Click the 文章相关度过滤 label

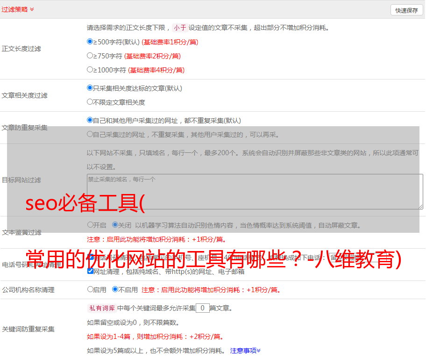pyautogui.click(x=24, y=95)
